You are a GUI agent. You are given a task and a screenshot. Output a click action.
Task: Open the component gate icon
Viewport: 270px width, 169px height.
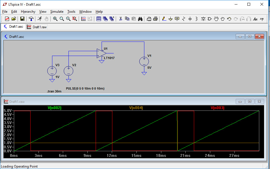(209, 19)
